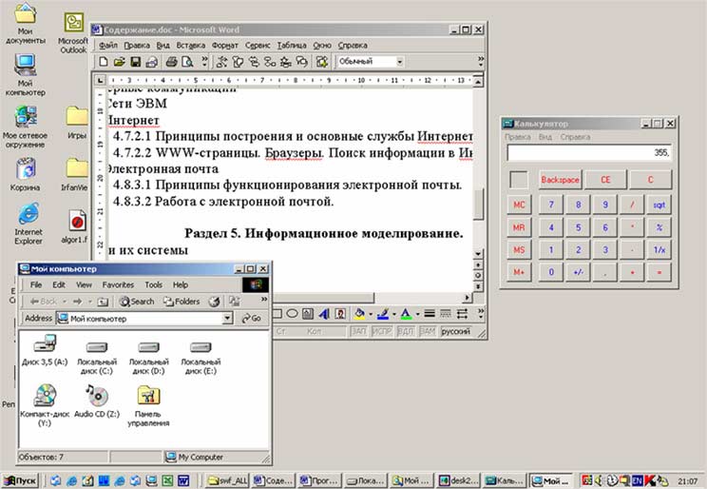Select the Корзина desktop icon
707x489 pixels.
coord(26,174)
